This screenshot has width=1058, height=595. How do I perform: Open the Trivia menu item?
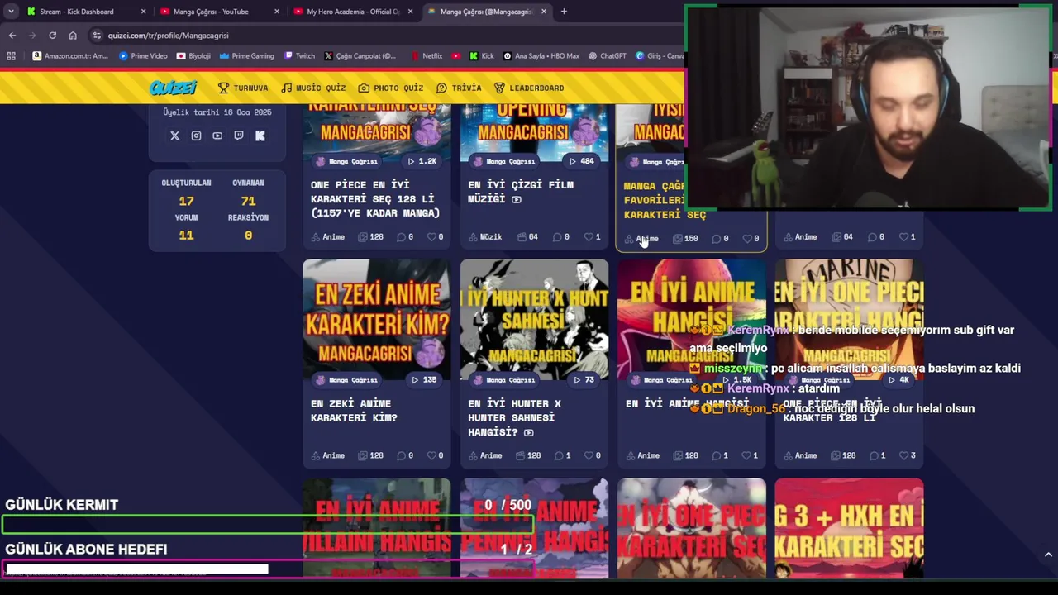click(459, 88)
